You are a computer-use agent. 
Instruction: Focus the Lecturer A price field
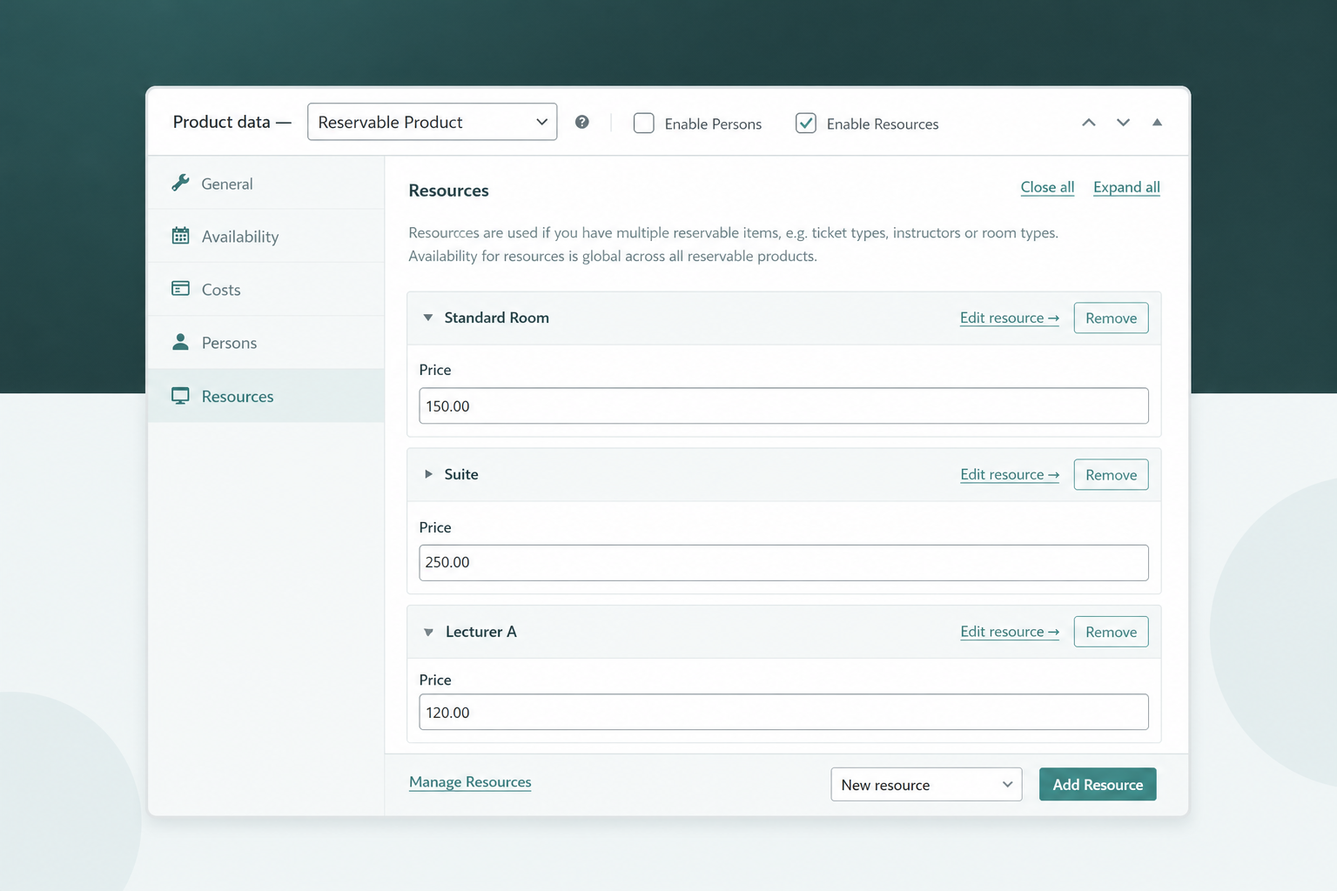tap(783, 712)
